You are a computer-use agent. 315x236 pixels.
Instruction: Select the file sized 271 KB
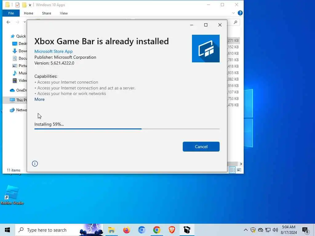point(233,40)
